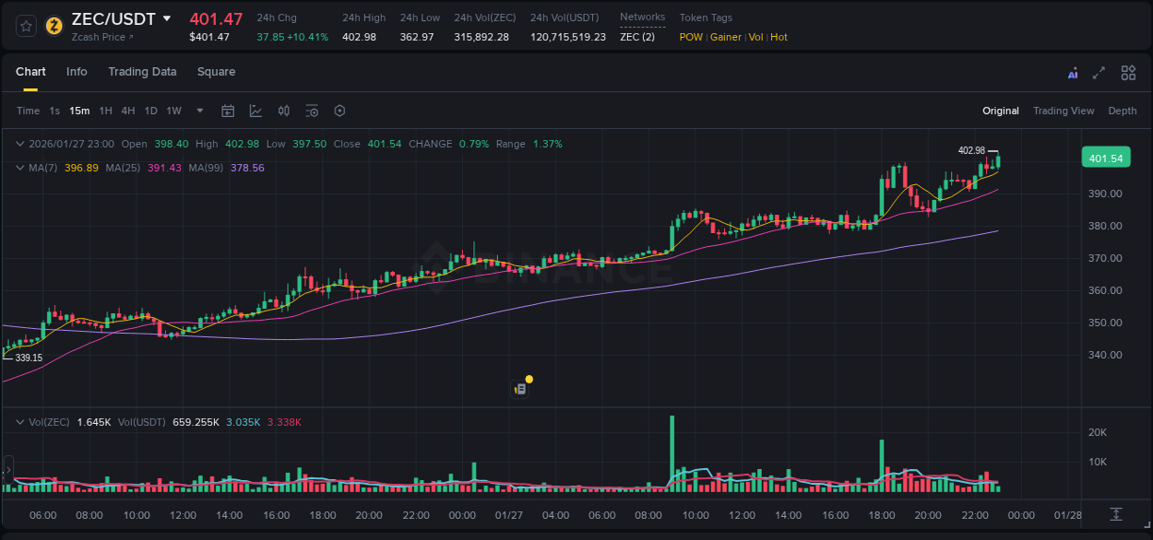
Task: Click the Zcash coin logo
Action: point(53,26)
